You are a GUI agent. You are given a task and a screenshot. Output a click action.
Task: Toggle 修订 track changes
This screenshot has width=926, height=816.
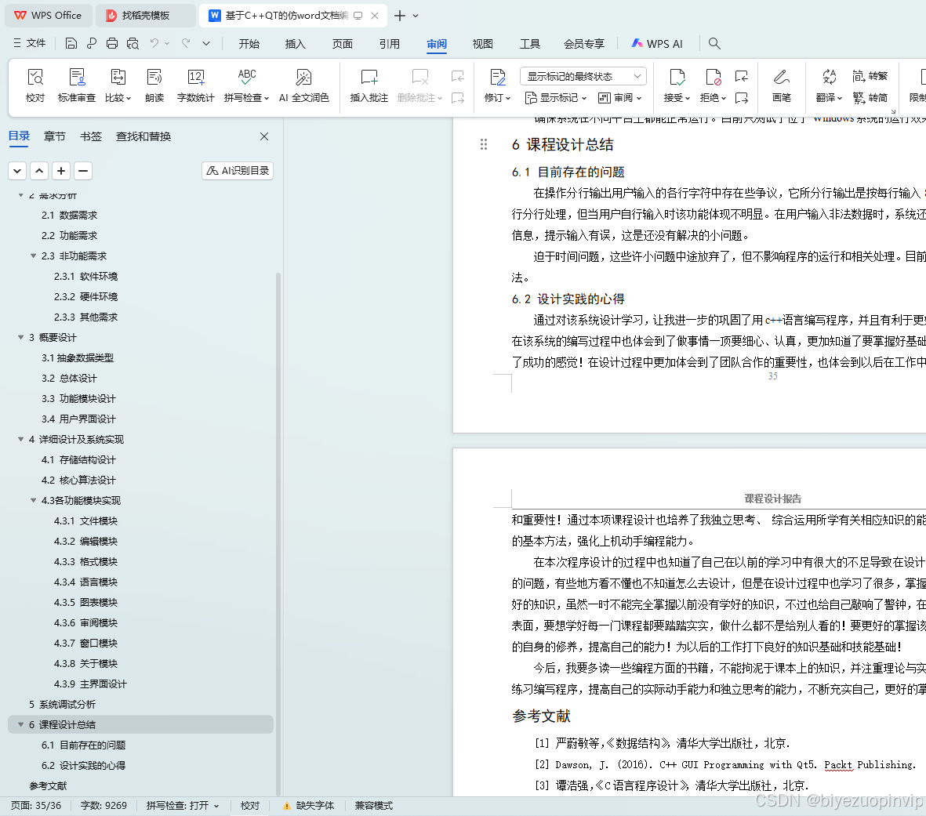pyautogui.click(x=497, y=85)
